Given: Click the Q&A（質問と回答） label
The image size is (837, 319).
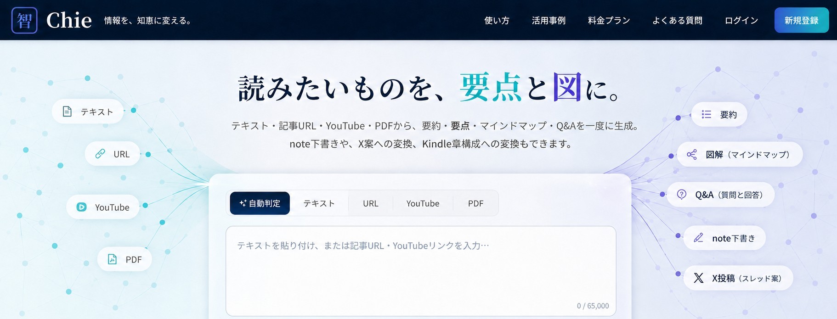Looking at the screenshot, I should coord(729,195).
